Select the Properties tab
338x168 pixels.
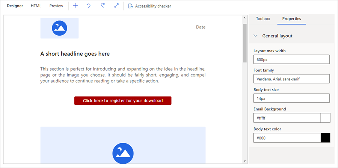(291, 18)
